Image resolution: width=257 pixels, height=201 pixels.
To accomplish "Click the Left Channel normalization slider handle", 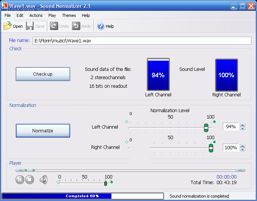I will click(x=206, y=128).
